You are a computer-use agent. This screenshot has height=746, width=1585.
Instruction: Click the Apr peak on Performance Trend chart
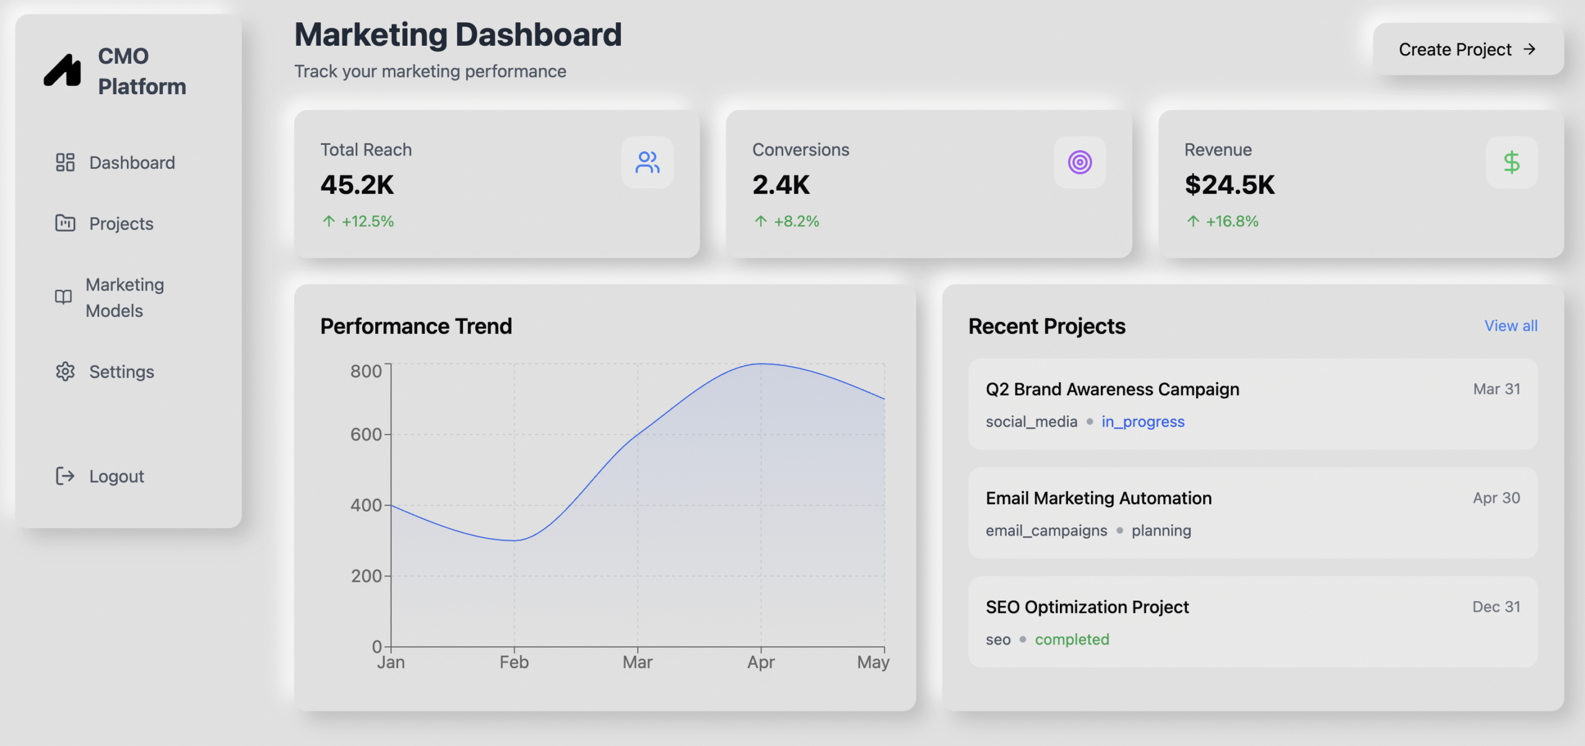tap(761, 364)
